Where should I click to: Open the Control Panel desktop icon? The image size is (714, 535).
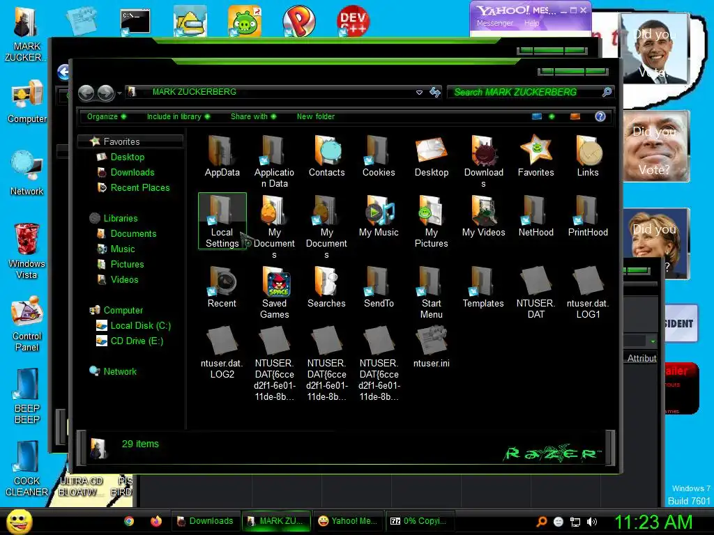pyautogui.click(x=27, y=324)
